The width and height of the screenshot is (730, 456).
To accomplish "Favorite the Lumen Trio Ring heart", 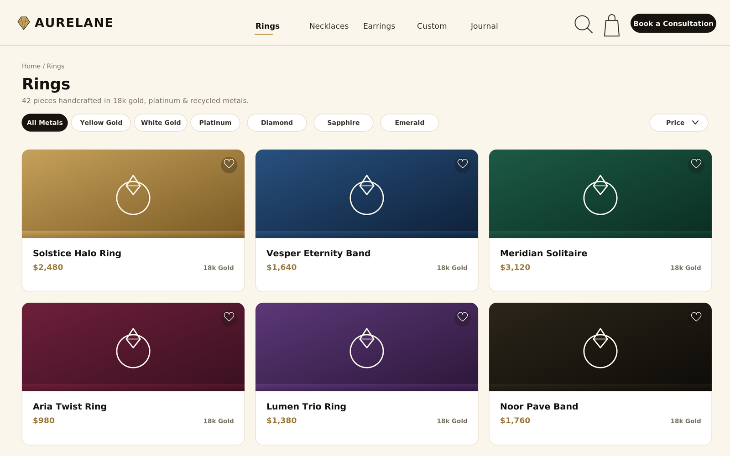I will tap(463, 317).
